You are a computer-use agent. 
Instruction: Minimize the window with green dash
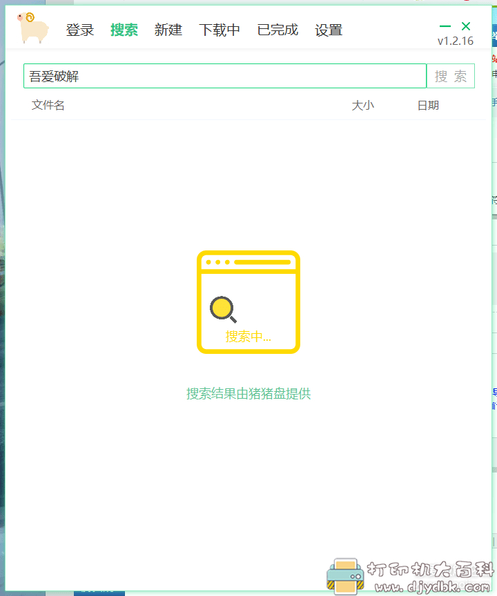click(x=445, y=26)
